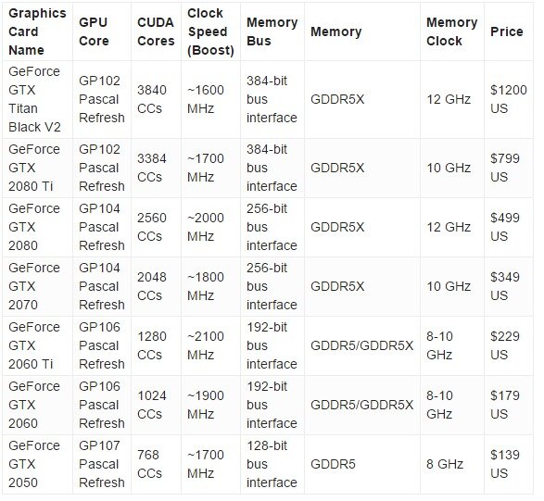The image size is (544, 501).
Task: Click the $1200 US price cell
Action: (x=509, y=99)
